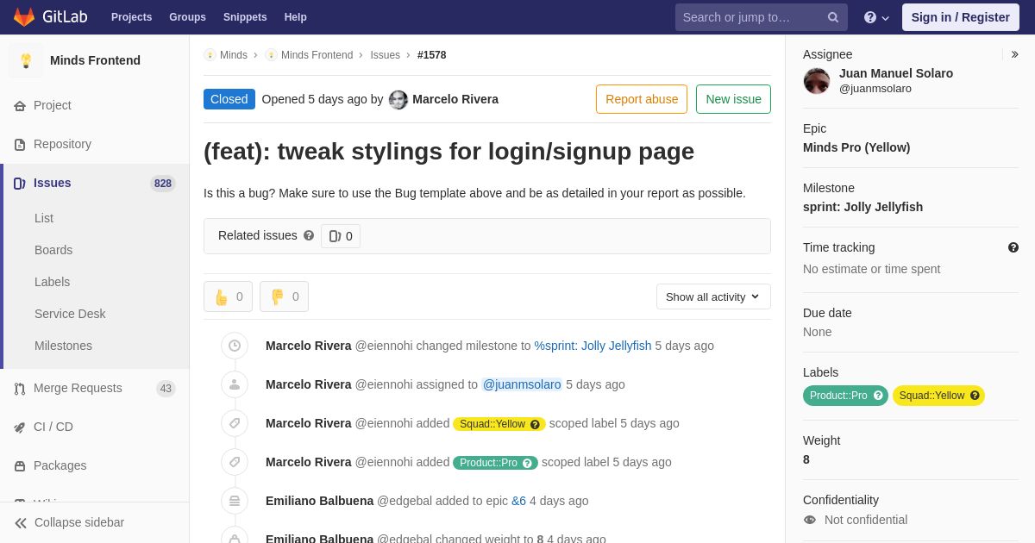Click the epic added activity icon
1035x543 pixels.
235,501
